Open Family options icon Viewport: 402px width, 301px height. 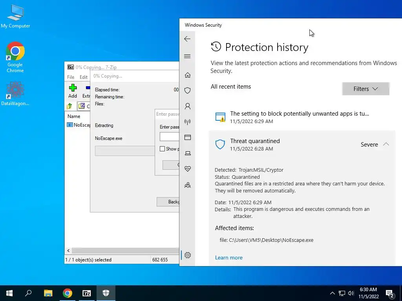pyautogui.click(x=187, y=185)
